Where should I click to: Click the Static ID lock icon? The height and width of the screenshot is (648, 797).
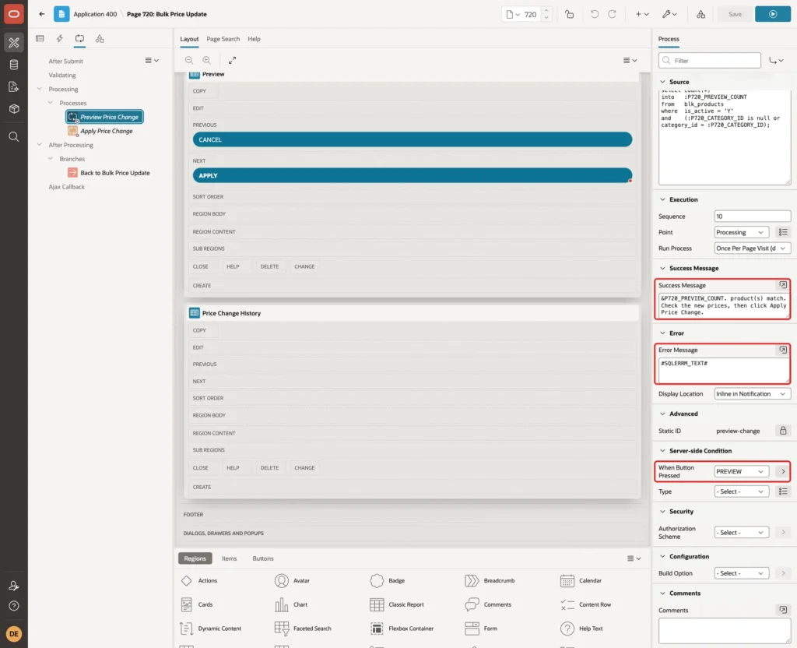click(x=783, y=431)
